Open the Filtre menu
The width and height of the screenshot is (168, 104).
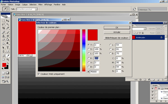pyautogui.click(x=40, y=4)
